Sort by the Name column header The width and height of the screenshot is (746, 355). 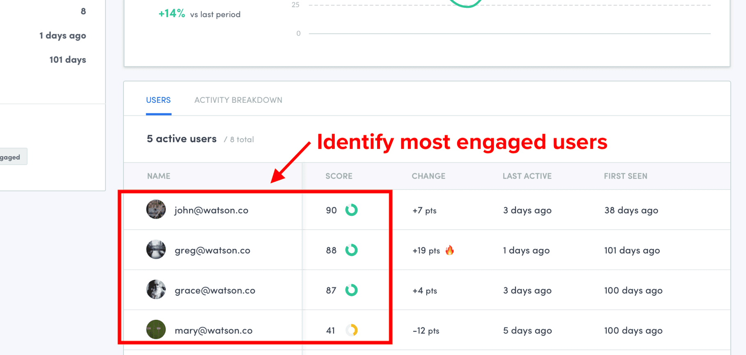tap(159, 176)
